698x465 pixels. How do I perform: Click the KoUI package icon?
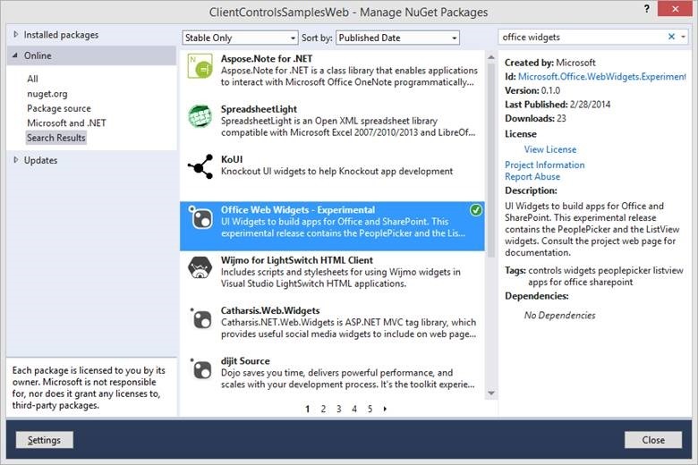199,165
